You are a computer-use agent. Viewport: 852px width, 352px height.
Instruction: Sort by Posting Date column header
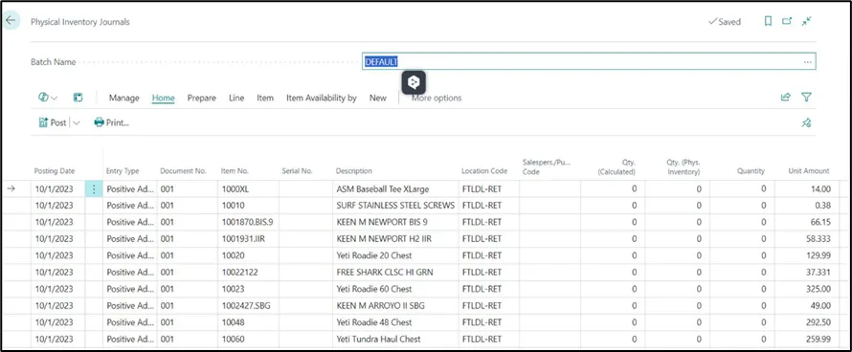55,170
